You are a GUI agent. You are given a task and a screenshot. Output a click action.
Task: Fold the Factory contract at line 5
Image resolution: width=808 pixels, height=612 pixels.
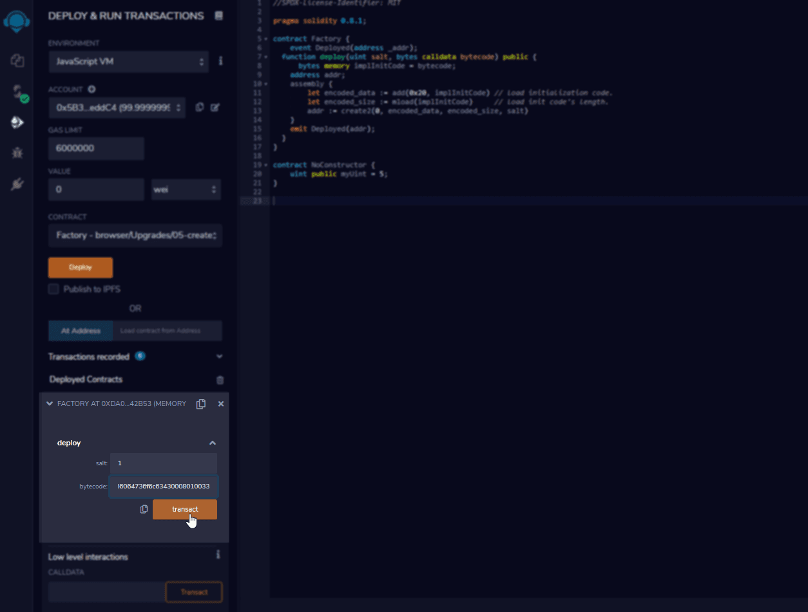[267, 39]
